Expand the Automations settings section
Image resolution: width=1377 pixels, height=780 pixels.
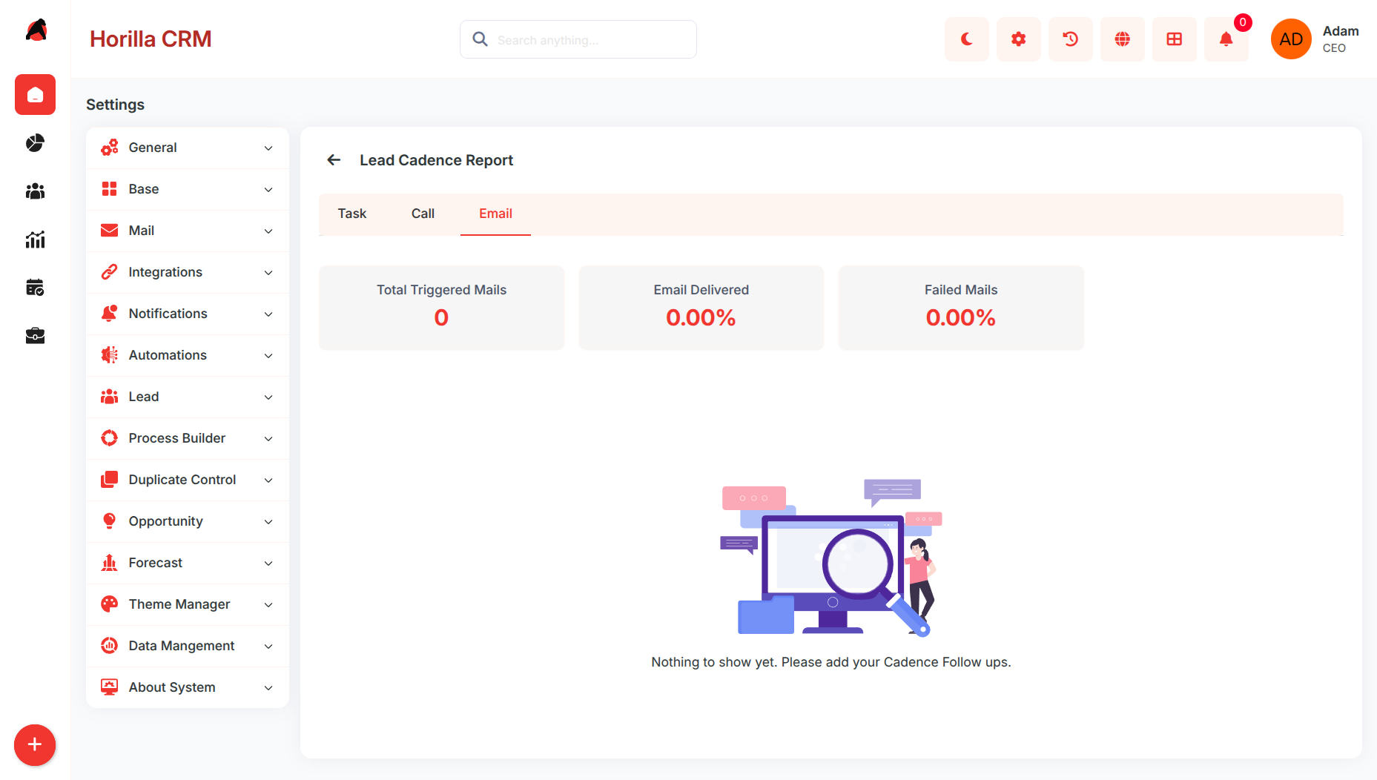click(x=188, y=355)
